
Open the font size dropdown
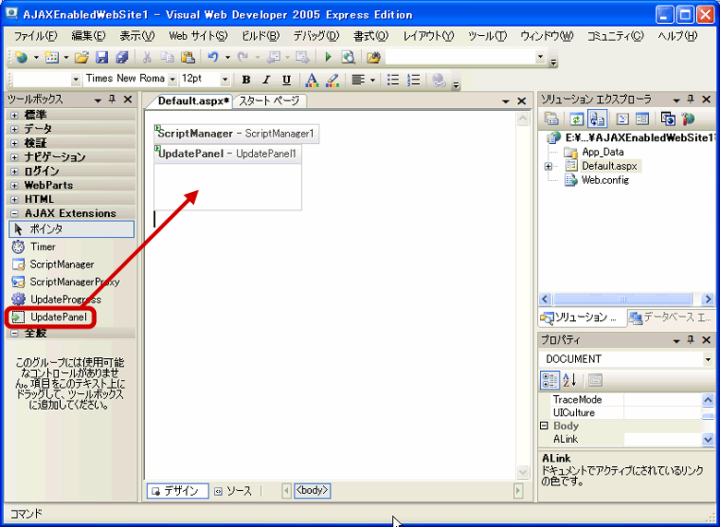225,80
